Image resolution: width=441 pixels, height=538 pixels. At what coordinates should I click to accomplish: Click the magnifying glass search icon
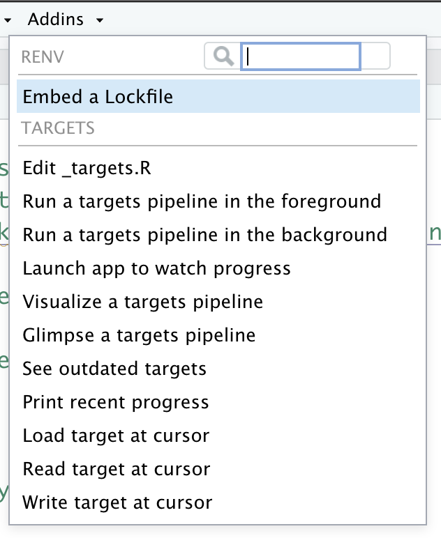click(x=223, y=56)
